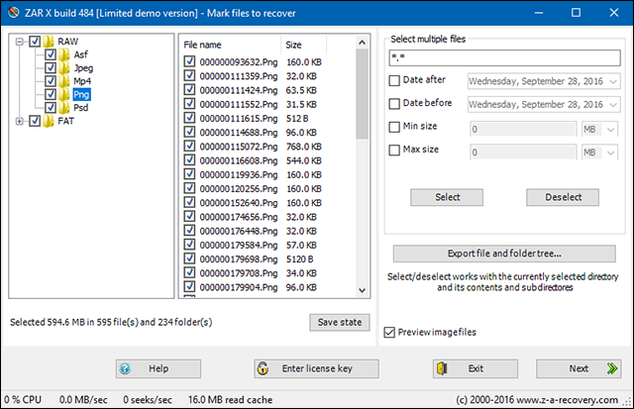
Task: Click the Jpeg folder icon
Action: [63, 68]
